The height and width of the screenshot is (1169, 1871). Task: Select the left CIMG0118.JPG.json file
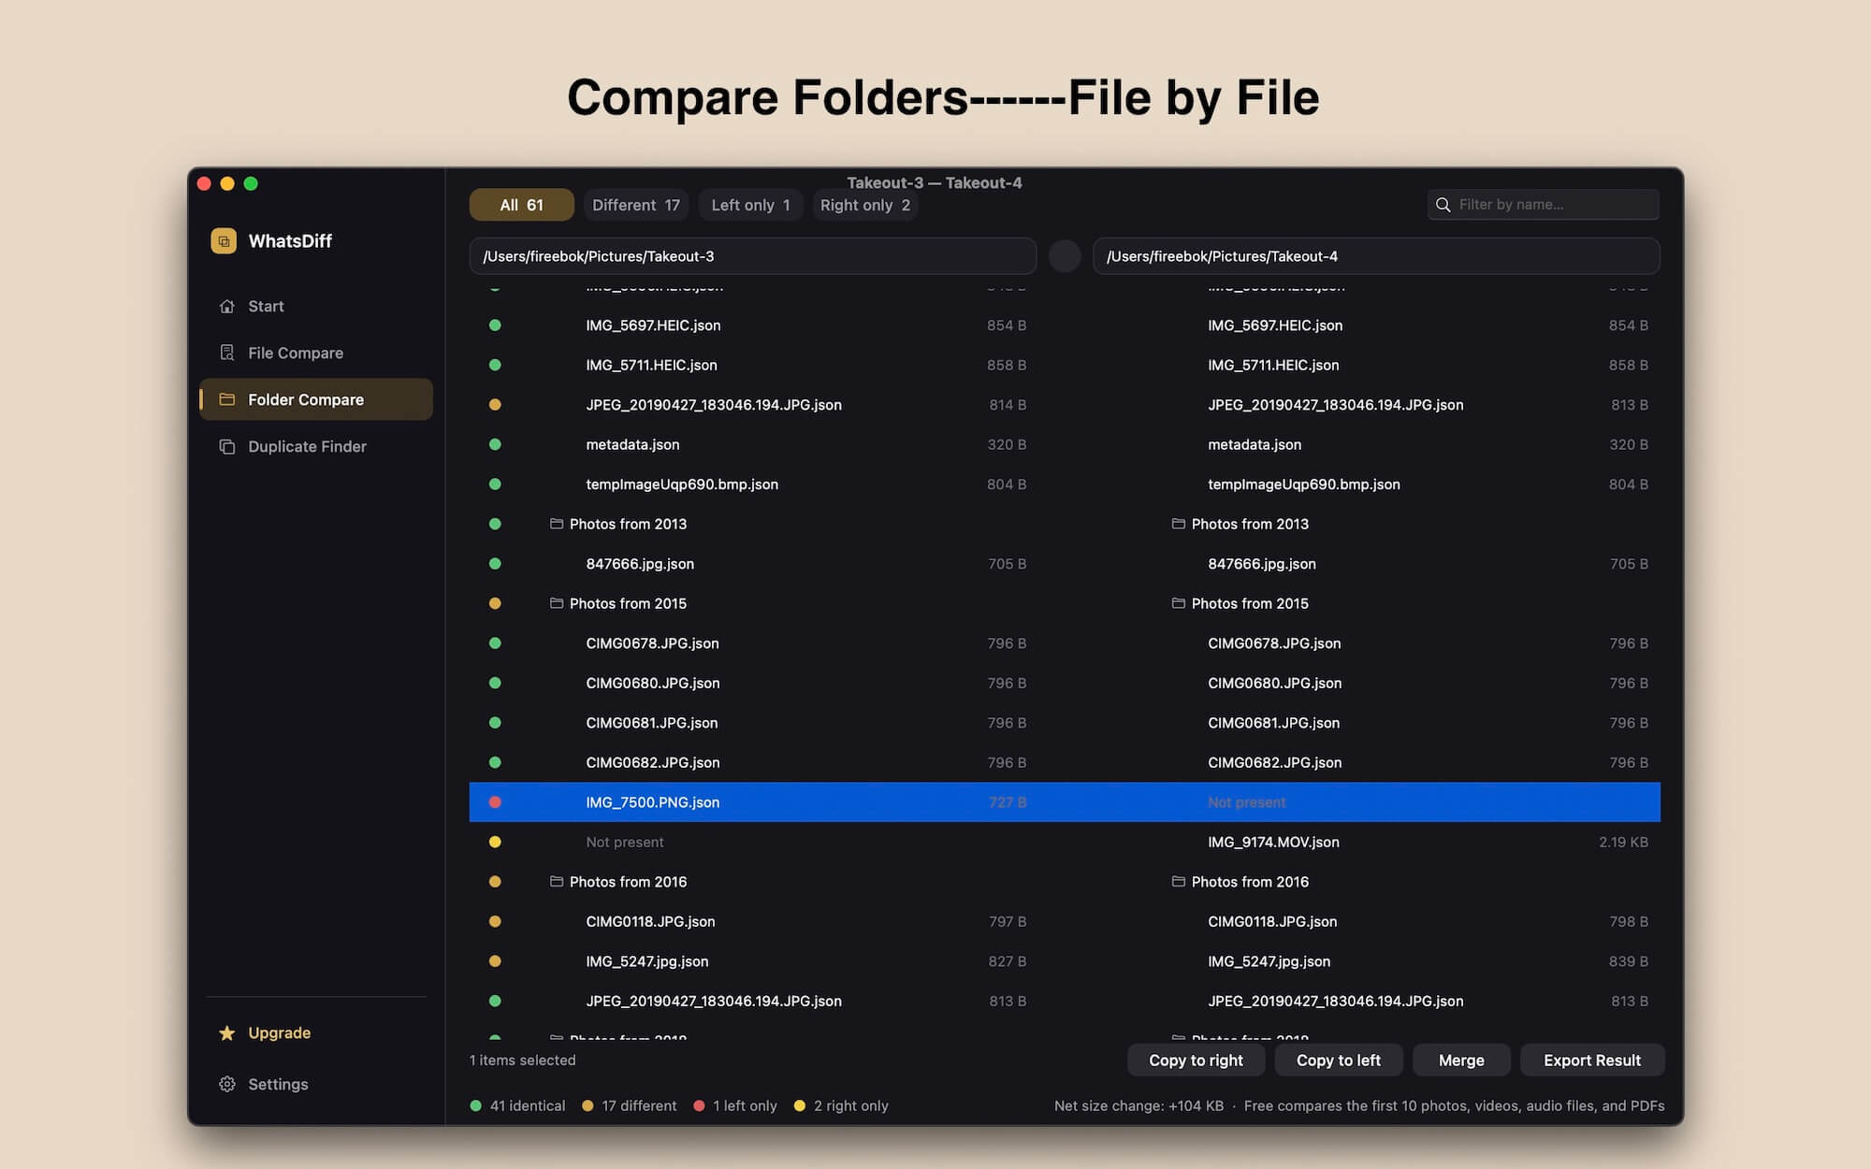coord(650,921)
